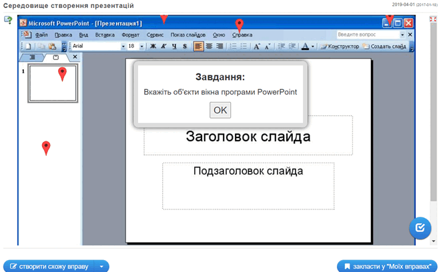Open the font size 18 dropdown

tap(142, 46)
